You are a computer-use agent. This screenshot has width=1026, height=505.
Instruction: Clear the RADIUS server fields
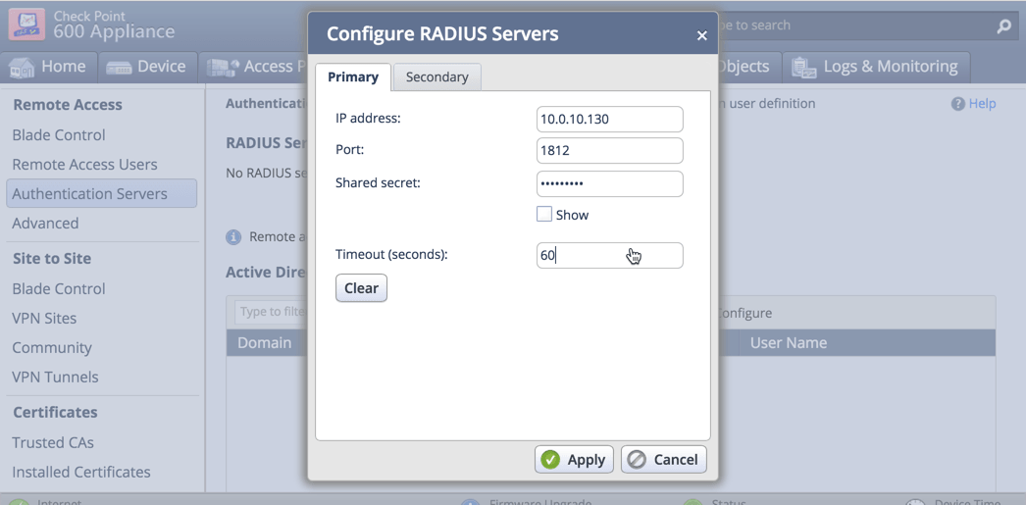[x=361, y=288]
